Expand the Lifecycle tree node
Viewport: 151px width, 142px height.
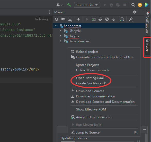pos(60,31)
